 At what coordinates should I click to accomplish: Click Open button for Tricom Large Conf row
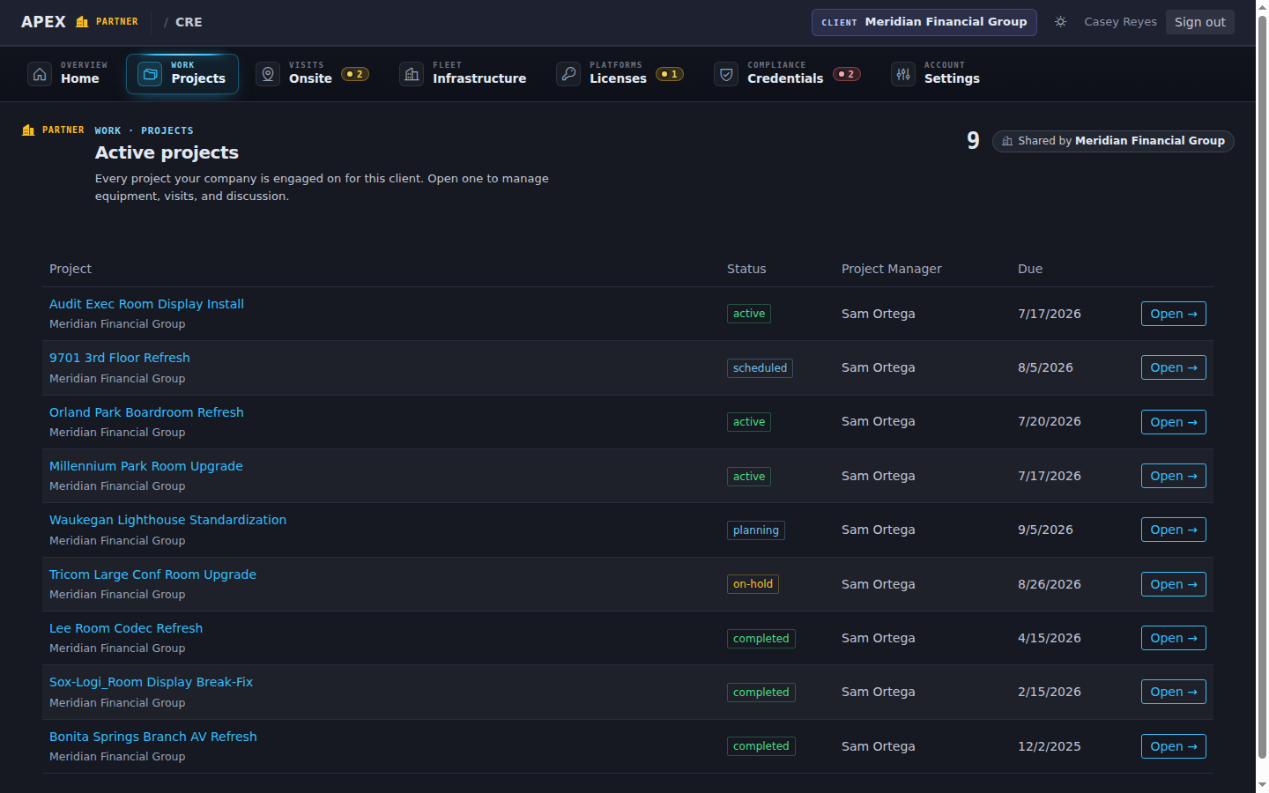1173,584
